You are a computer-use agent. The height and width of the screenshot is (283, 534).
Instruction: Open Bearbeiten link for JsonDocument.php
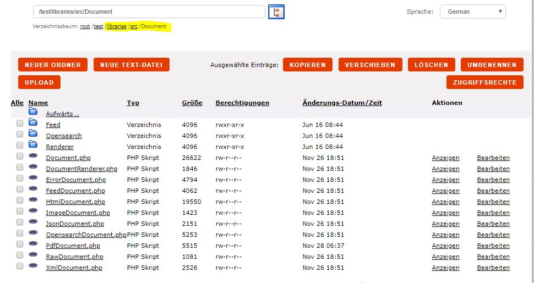[x=493, y=224]
